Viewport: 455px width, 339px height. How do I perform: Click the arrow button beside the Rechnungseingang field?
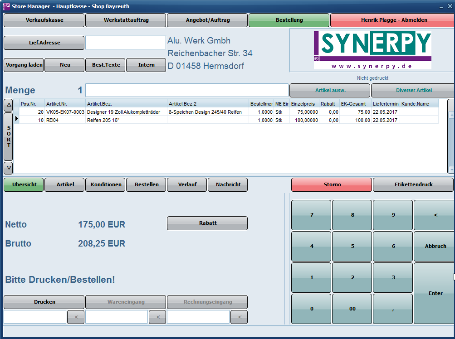click(239, 317)
